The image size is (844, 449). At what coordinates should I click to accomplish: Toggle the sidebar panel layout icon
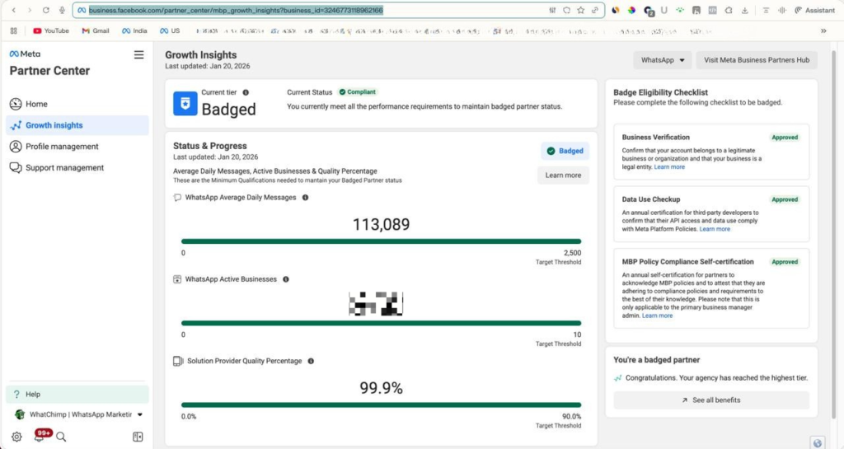(138, 437)
